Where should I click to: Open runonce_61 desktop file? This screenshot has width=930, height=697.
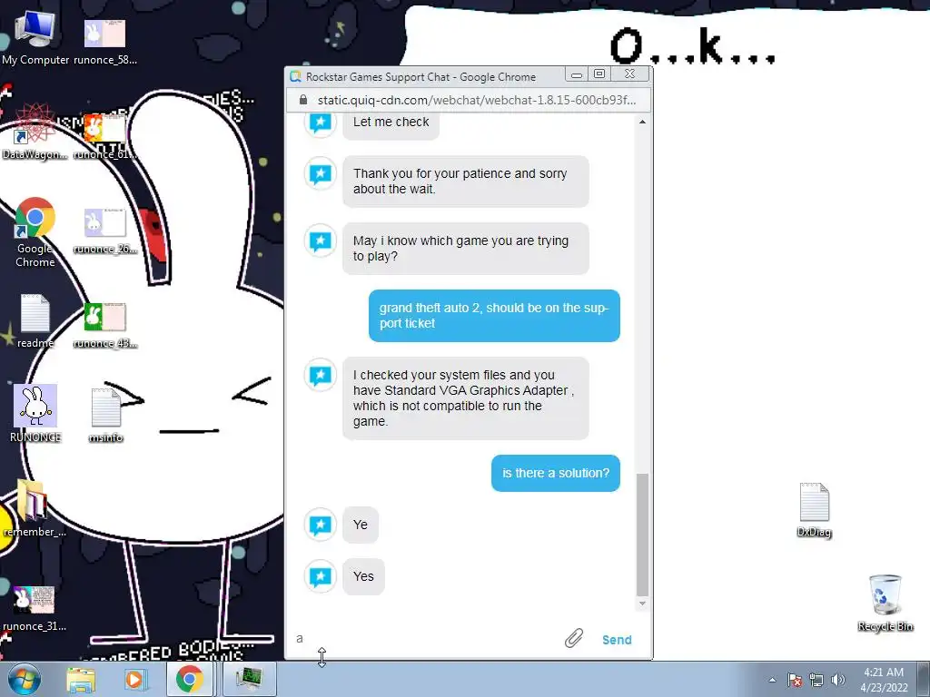(x=105, y=135)
